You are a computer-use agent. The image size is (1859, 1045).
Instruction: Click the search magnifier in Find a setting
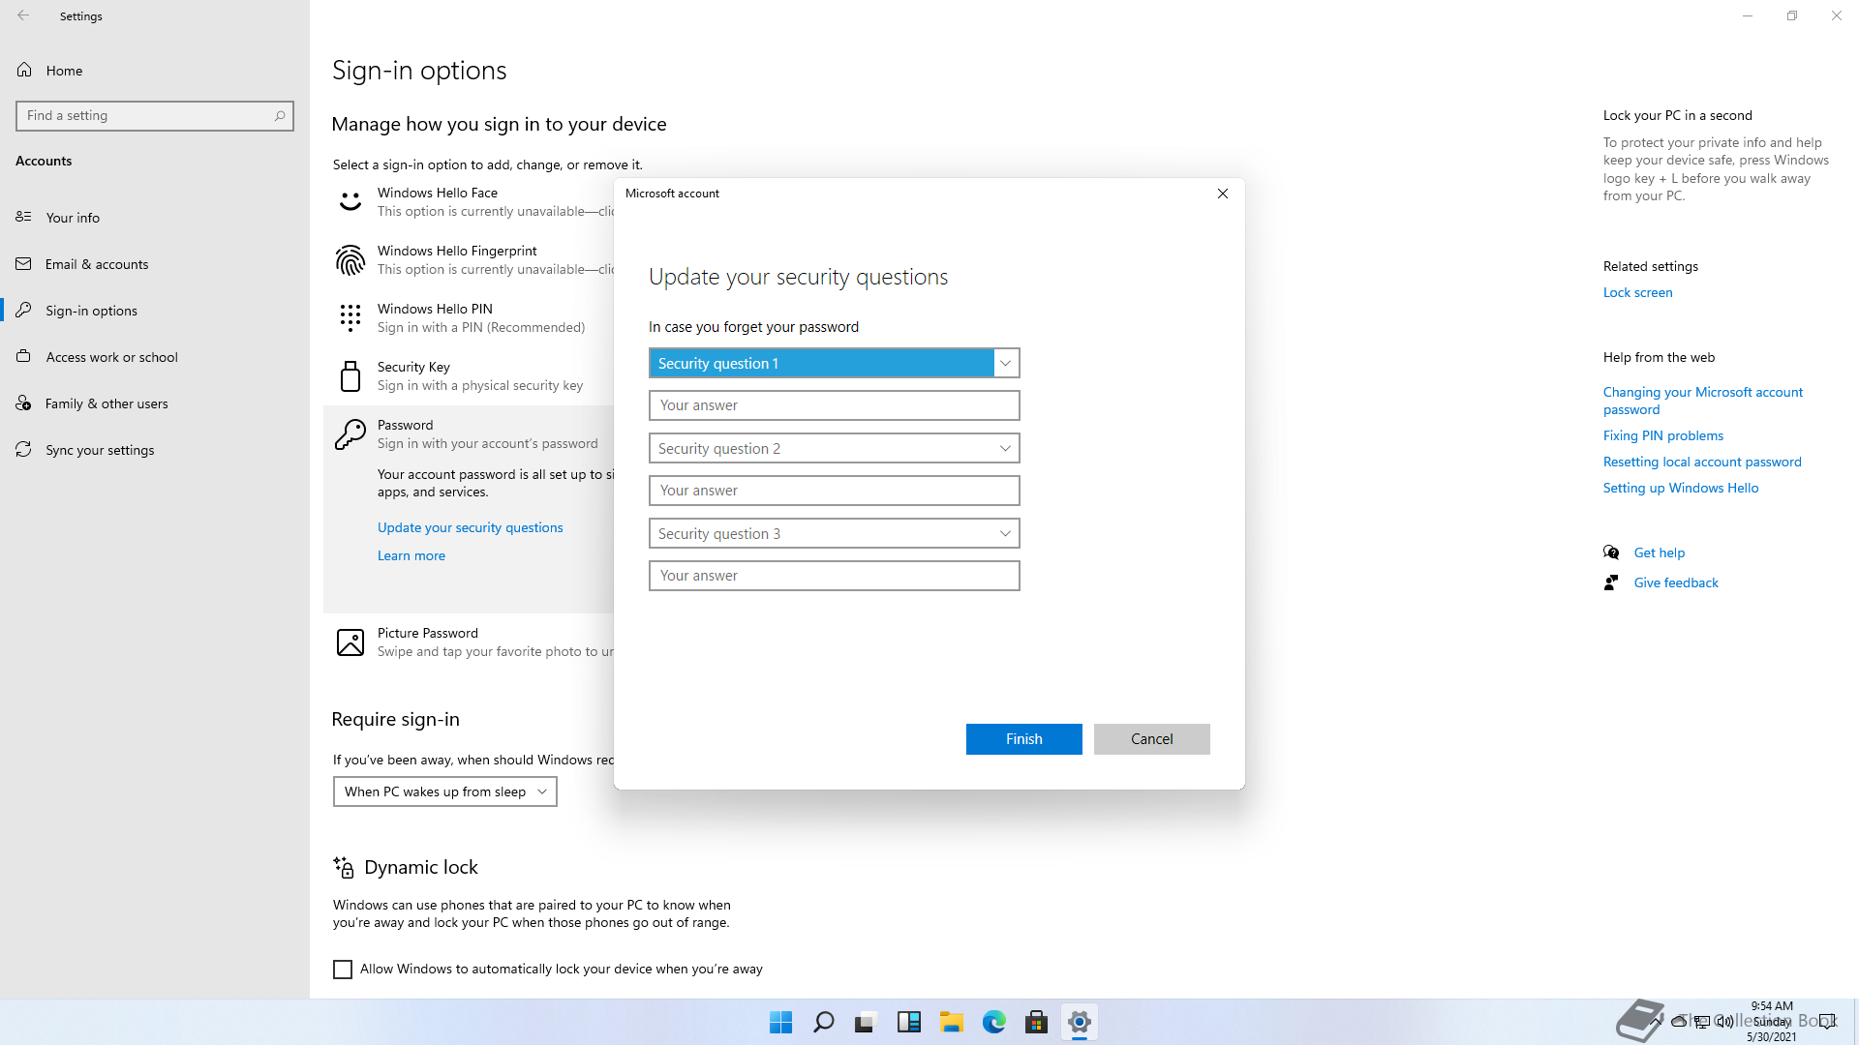(280, 116)
